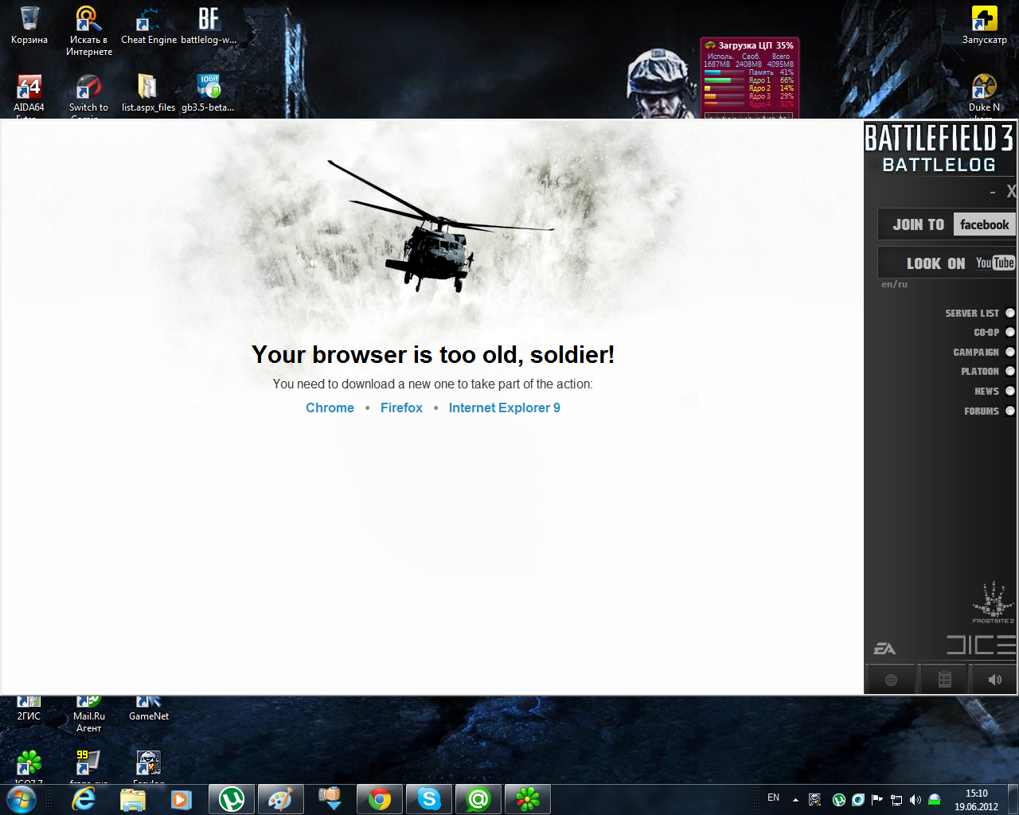Click the CPU load gadget header
The width and height of the screenshot is (1019, 815).
pyautogui.click(x=749, y=45)
